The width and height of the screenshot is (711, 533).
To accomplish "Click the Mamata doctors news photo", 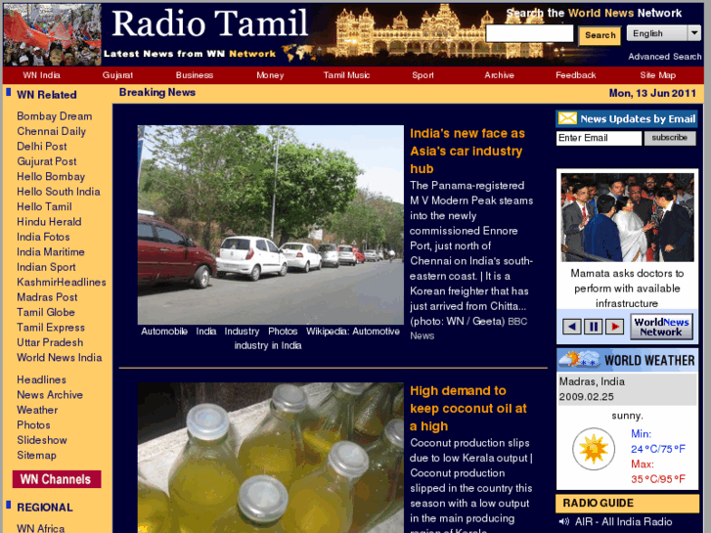I will tap(627, 217).
